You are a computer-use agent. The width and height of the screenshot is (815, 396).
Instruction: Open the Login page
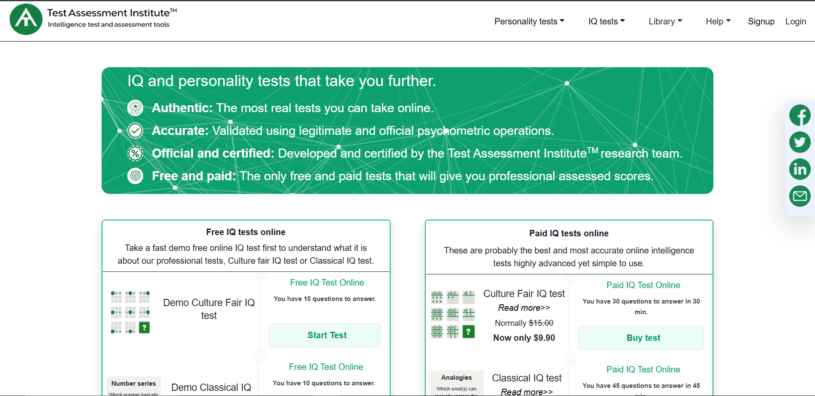tap(795, 21)
